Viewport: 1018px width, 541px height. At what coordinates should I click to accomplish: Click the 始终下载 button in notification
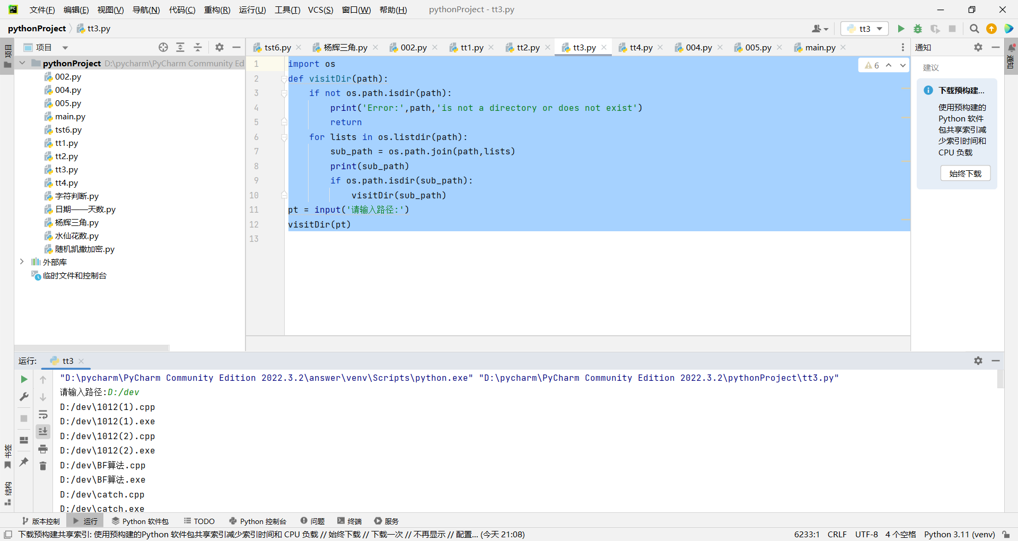point(965,173)
